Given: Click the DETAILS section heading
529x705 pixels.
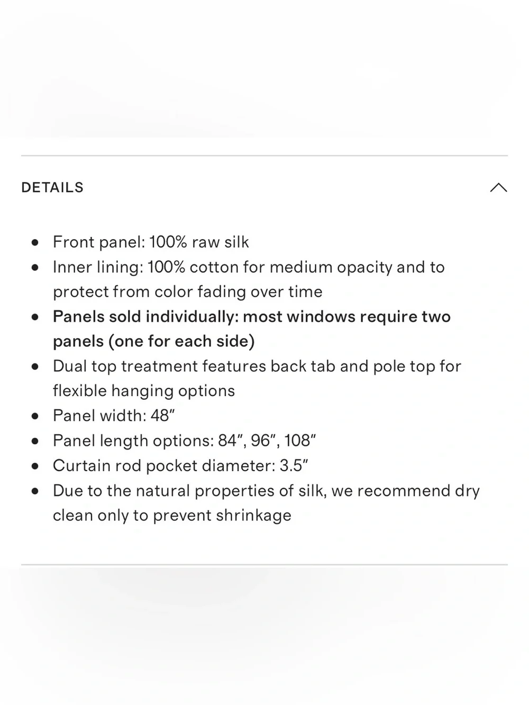Looking at the screenshot, I should 52,188.
